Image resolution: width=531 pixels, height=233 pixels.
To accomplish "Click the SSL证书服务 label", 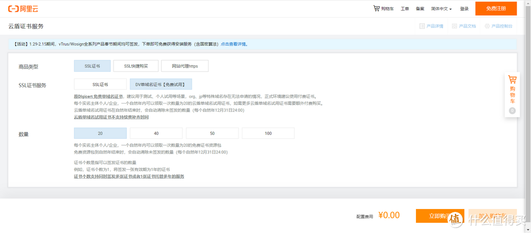I will coord(32,85).
